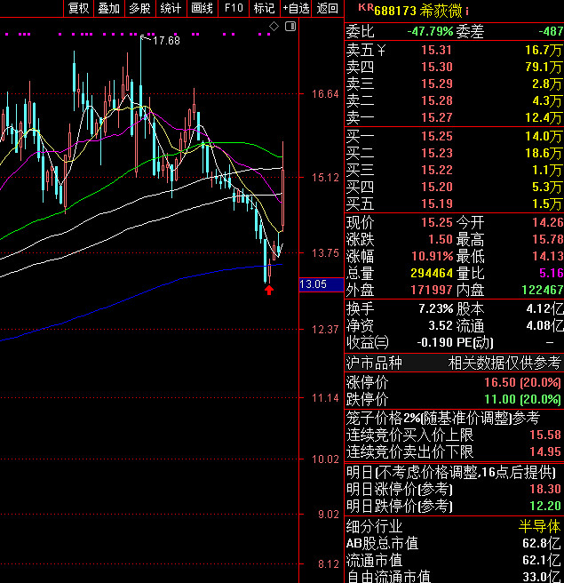Click the small square icon beside the diamond
Screen dimensions: 564x583
(290, 28)
